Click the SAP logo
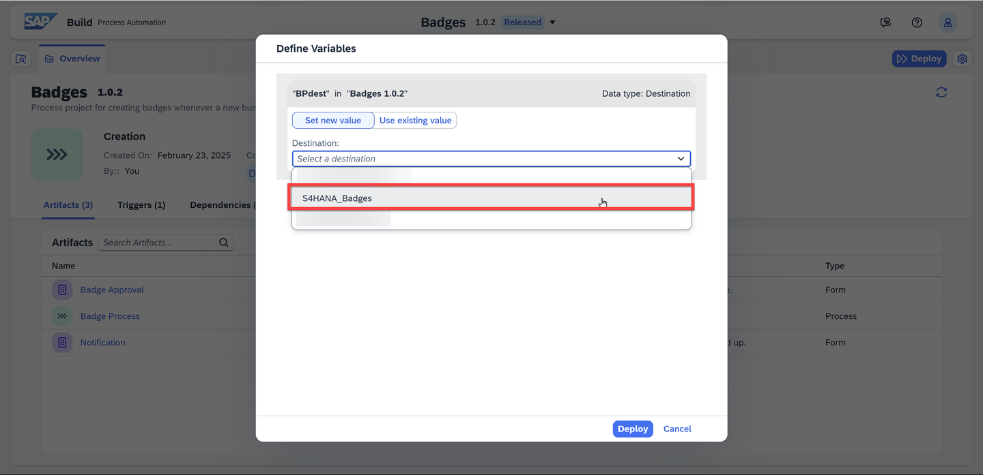The image size is (983, 475). (41, 22)
